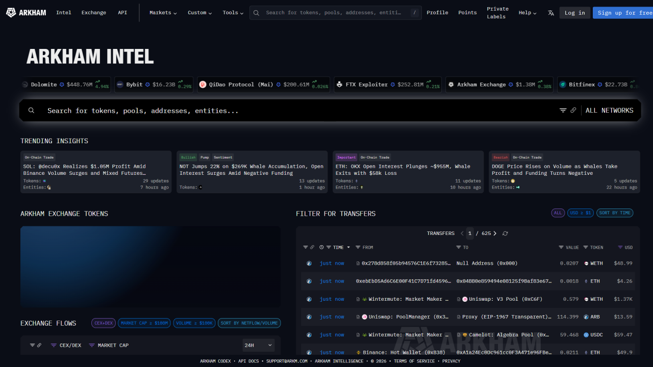The height and width of the screenshot is (367, 653).
Task: Toggle the USD ≥ $1 filter chip
Action: [581, 213]
